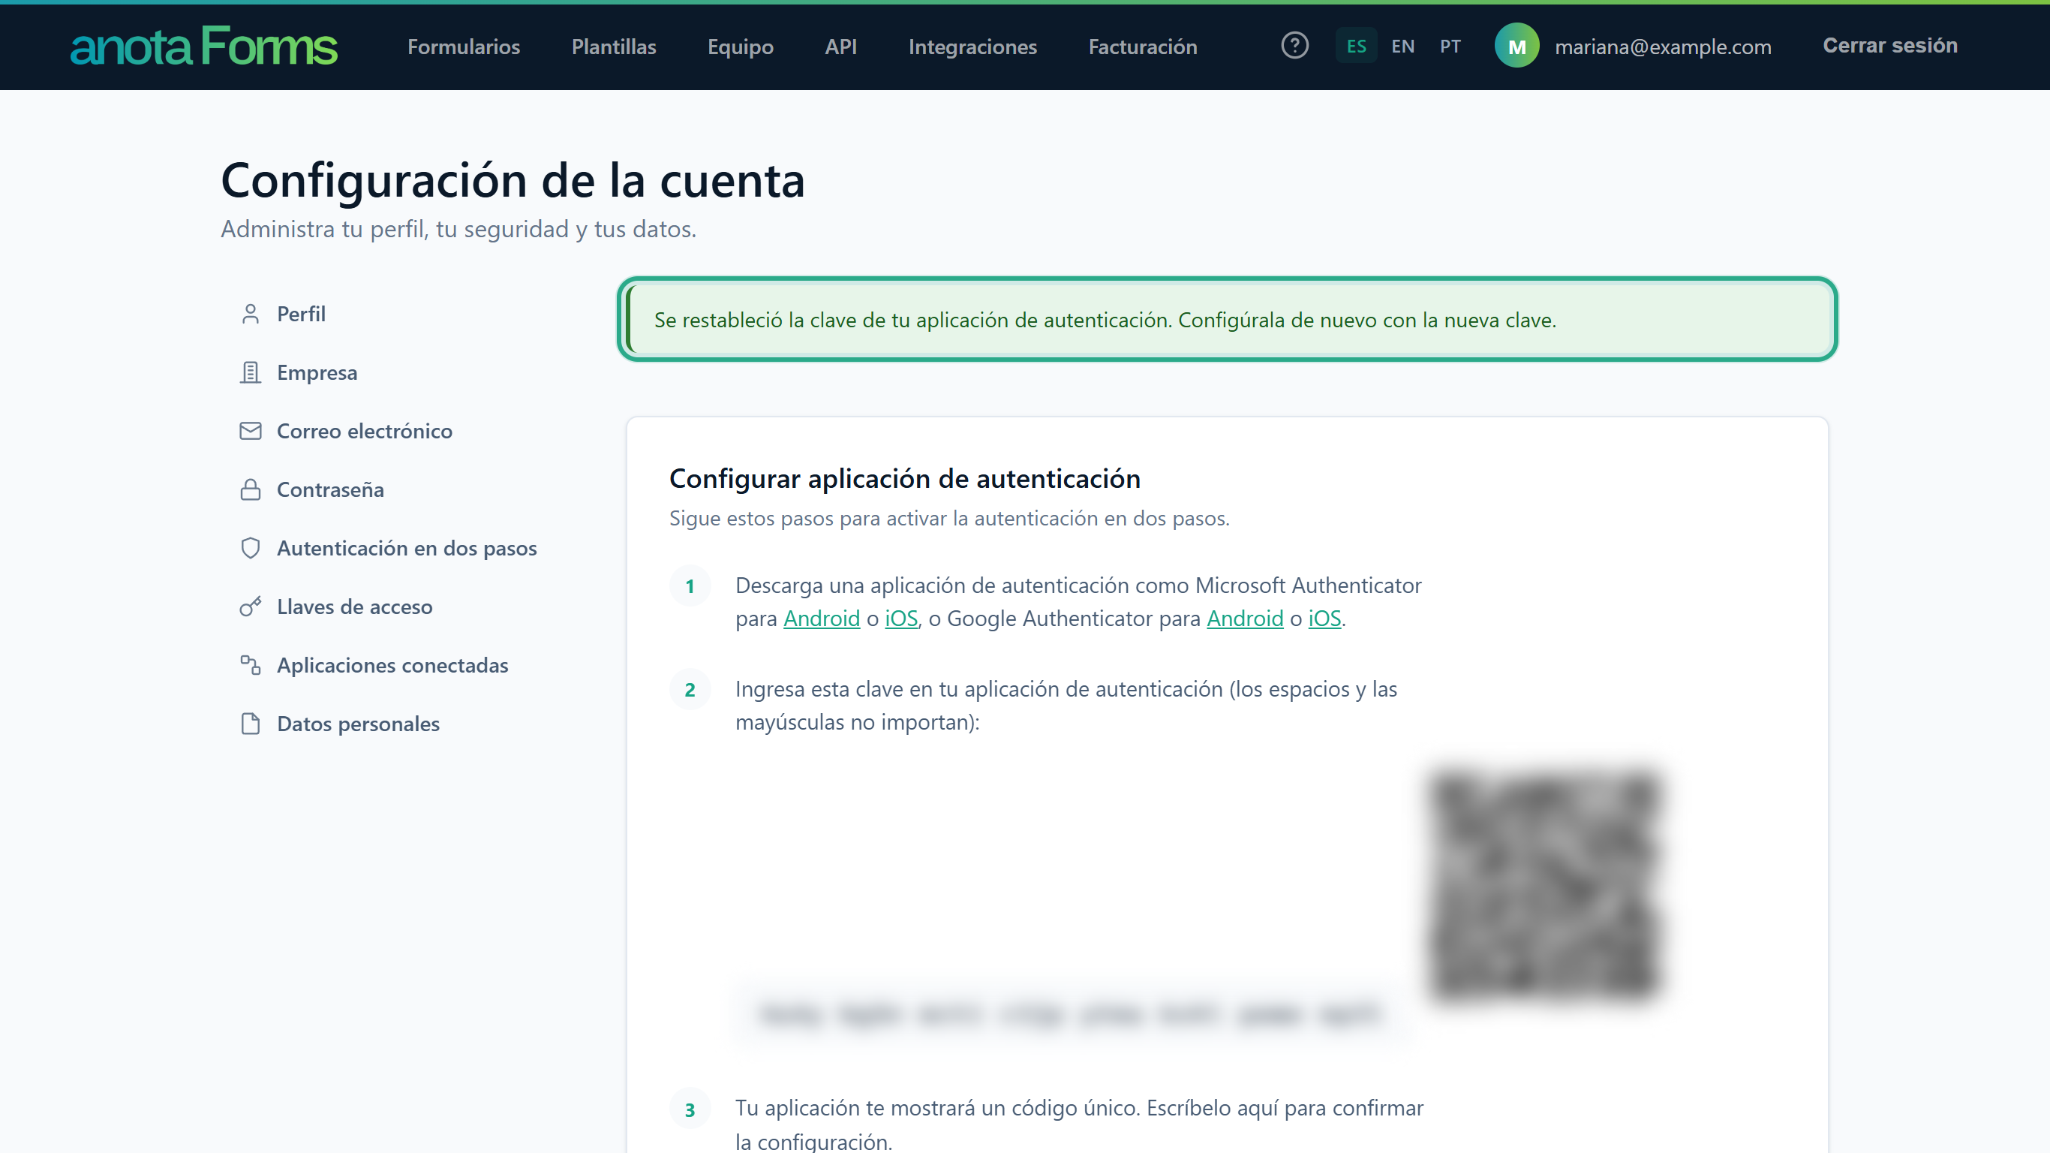Image resolution: width=2050 pixels, height=1153 pixels.
Task: Select Contraseña in the sidebar
Action: [x=330, y=489]
